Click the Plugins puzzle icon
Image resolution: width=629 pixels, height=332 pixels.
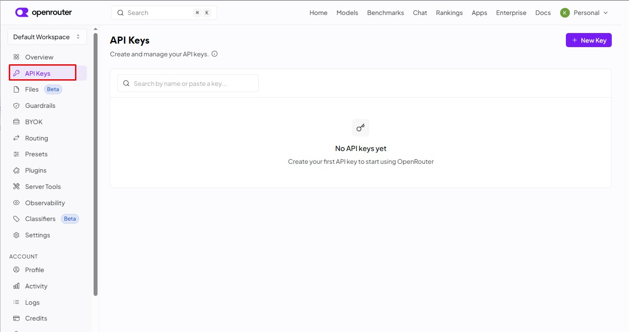pos(16,170)
